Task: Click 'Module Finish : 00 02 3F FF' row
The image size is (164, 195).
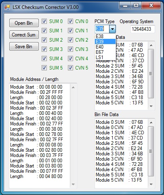Action: pos(36,108)
